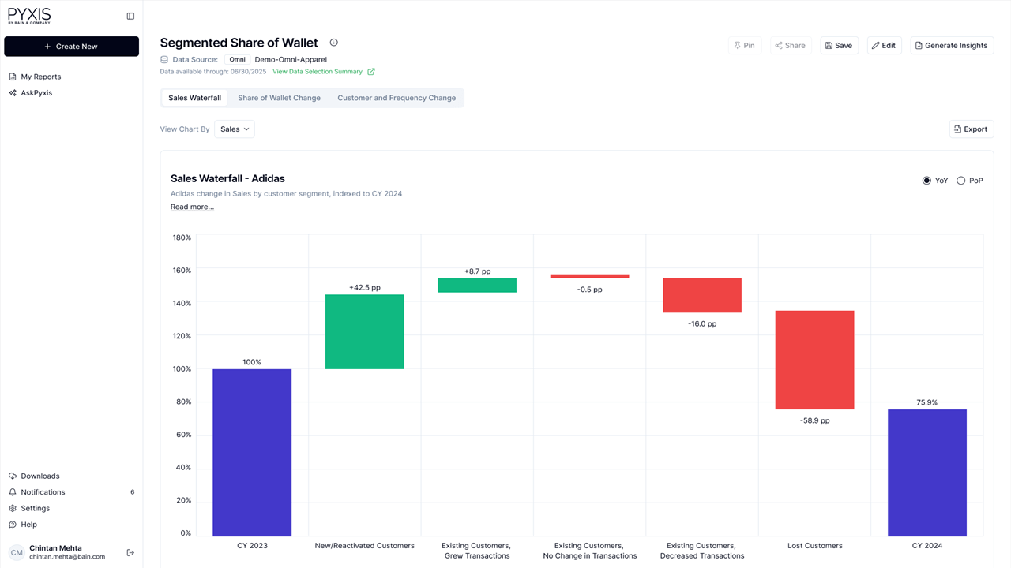Click the external link icon after View Data Selection Summary
Viewport: 1011px width, 568px height.
tap(371, 71)
